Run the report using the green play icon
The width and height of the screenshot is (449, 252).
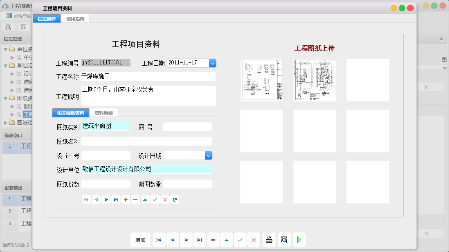pos(299,240)
